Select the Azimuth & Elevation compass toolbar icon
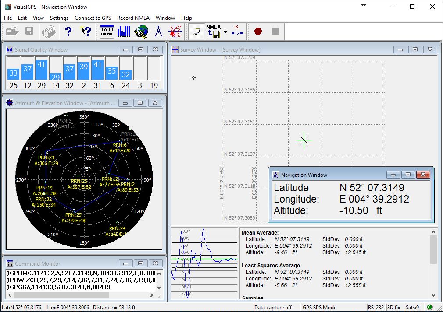Viewport: 443px width, 312px height. (158, 31)
